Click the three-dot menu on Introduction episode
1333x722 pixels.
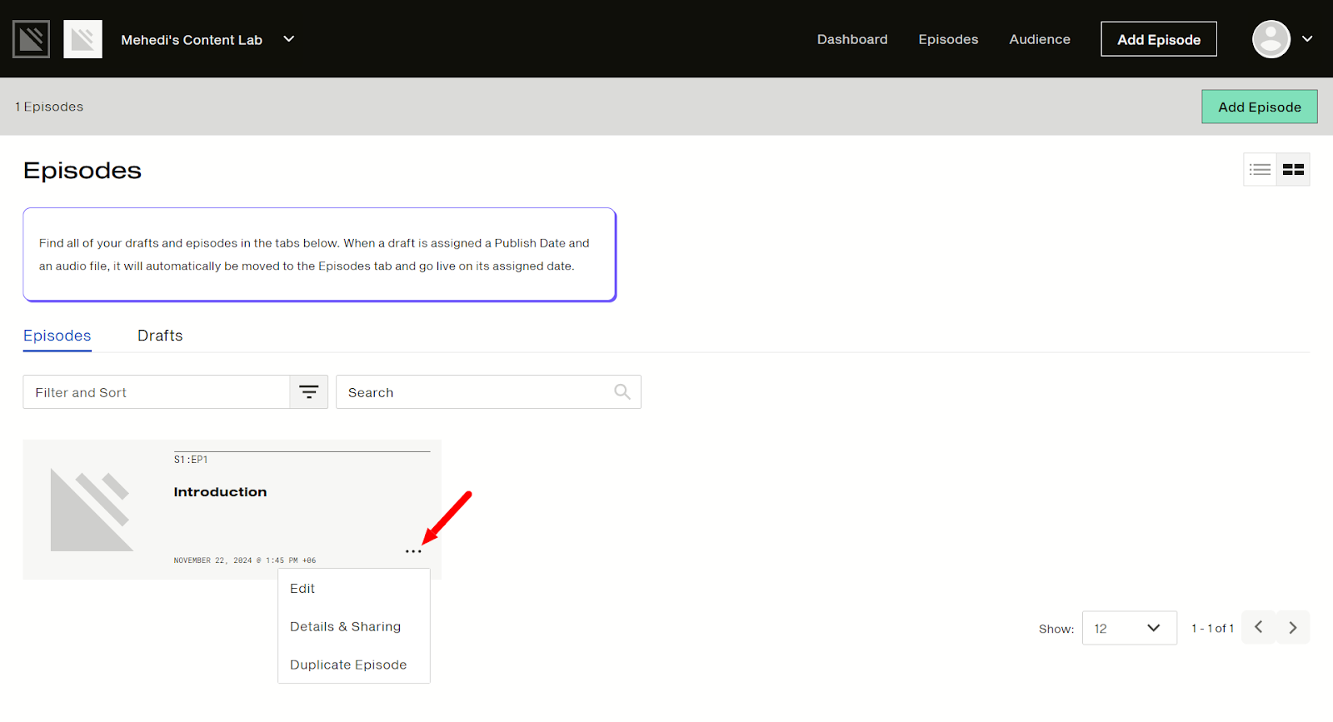pyautogui.click(x=413, y=551)
